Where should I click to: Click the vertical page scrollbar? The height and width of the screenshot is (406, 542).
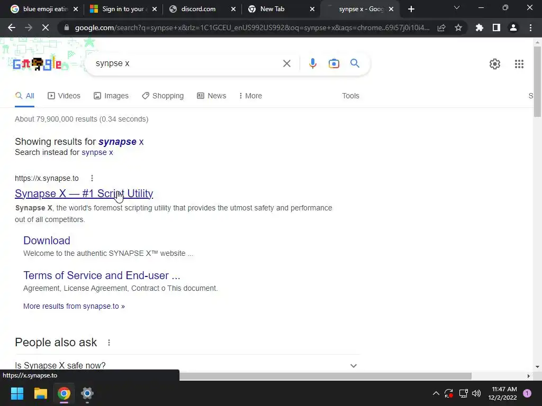pos(537,82)
